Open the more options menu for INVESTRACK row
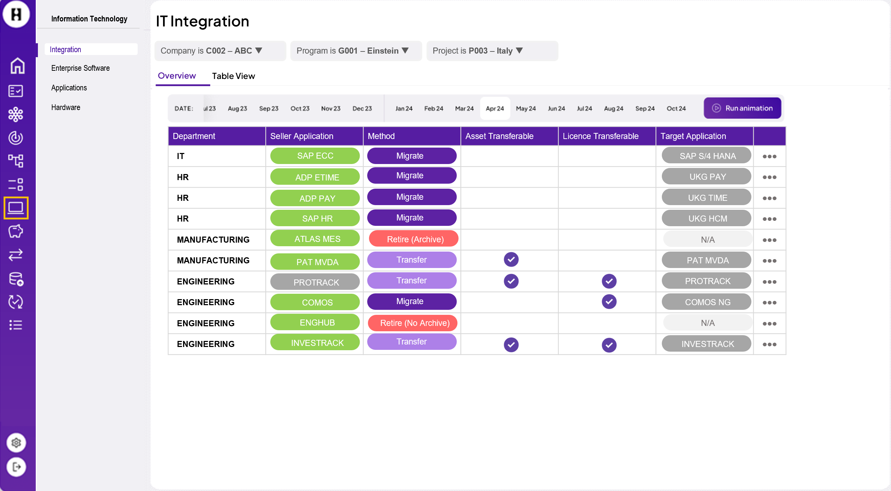This screenshot has height=491, width=891. pyautogui.click(x=769, y=344)
